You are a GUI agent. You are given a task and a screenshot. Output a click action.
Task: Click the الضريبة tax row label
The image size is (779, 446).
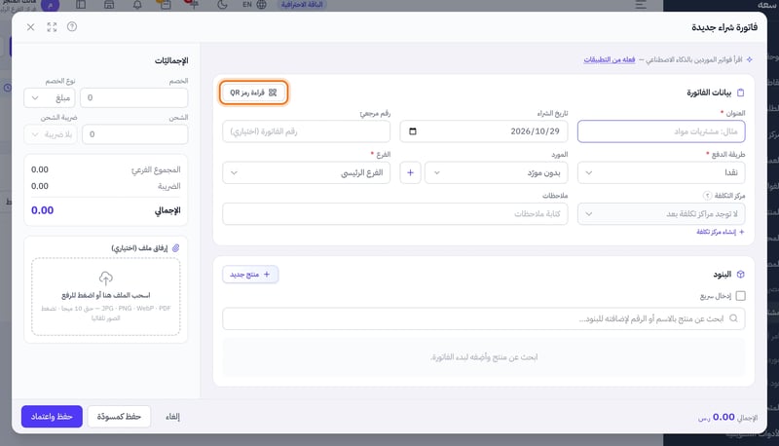pos(168,186)
